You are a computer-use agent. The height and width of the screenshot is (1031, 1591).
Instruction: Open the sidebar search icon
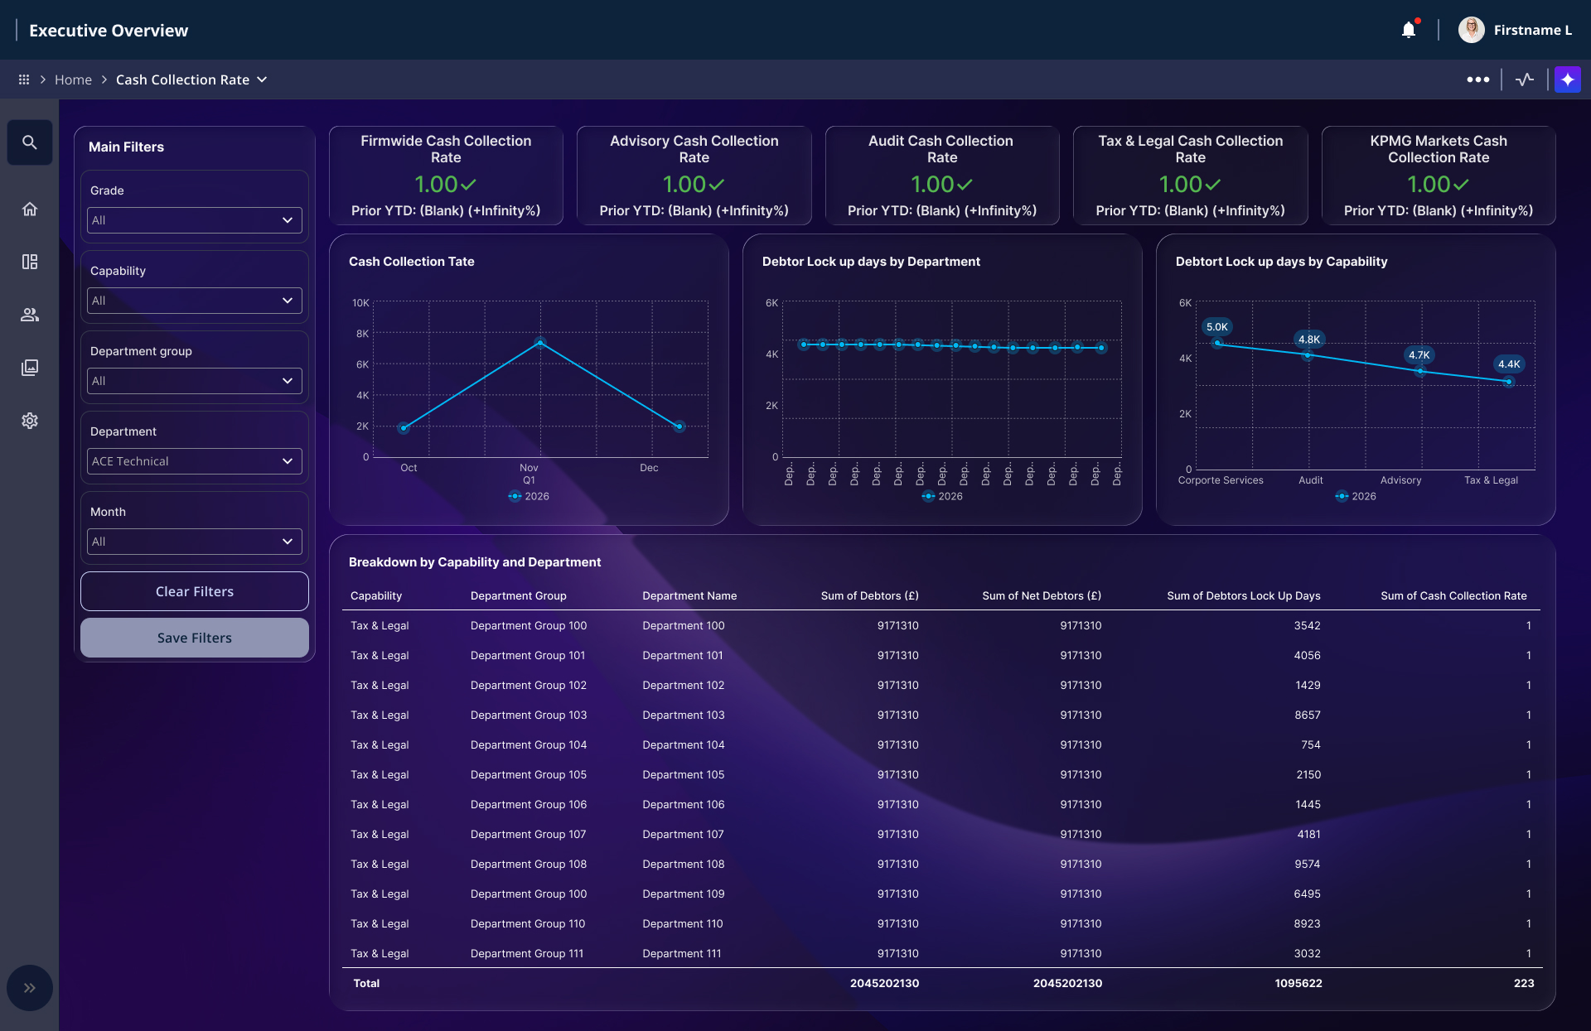[30, 142]
